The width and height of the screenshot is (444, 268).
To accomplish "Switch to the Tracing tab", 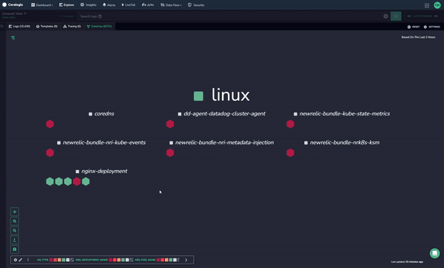I will [x=72, y=27].
